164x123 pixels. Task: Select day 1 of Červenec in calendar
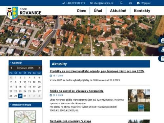[x=16, y=77]
